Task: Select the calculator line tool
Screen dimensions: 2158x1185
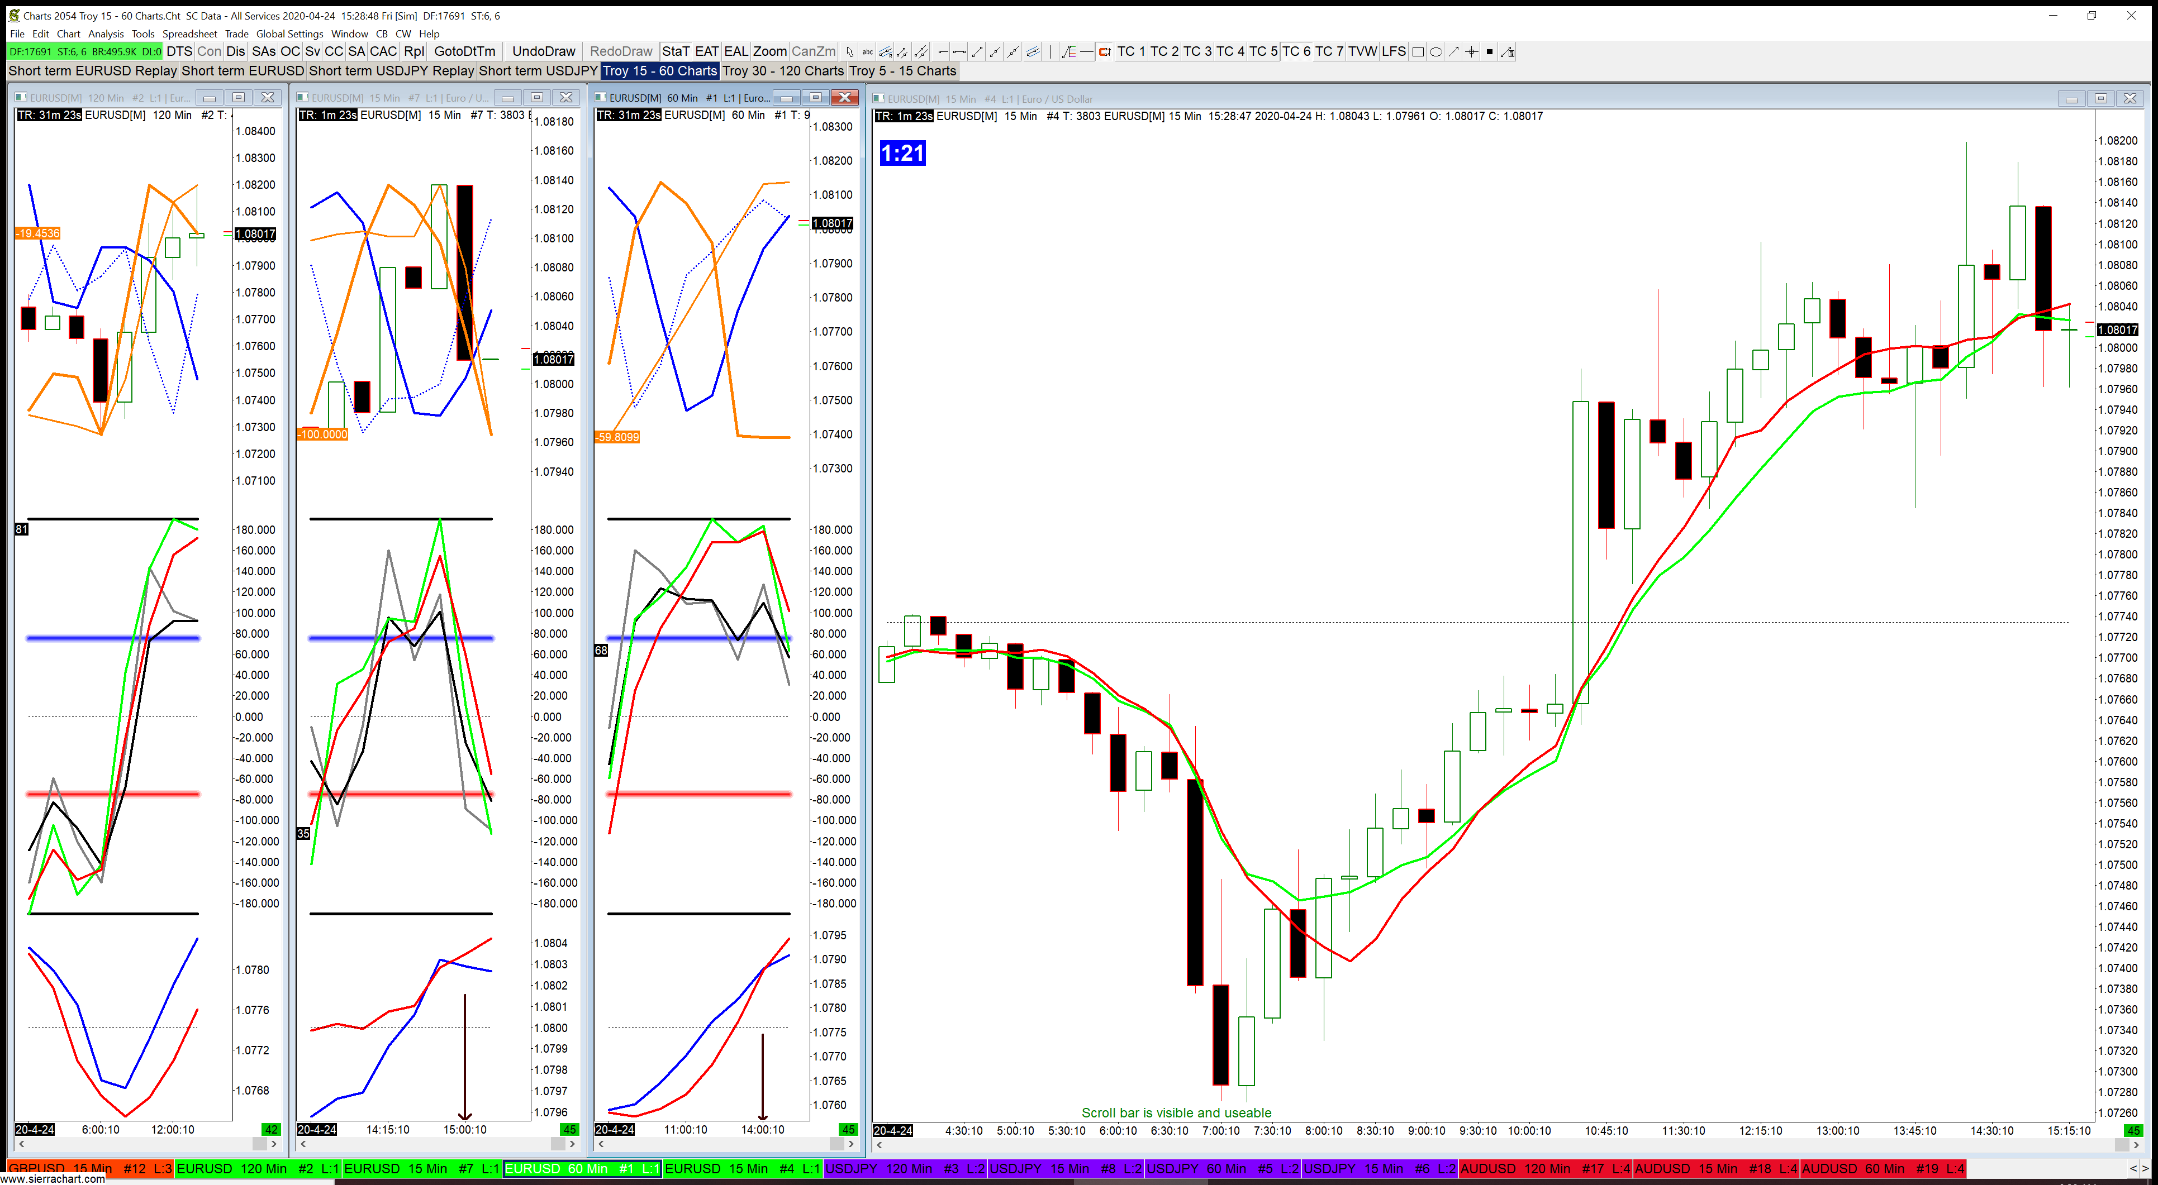Action: (1508, 52)
